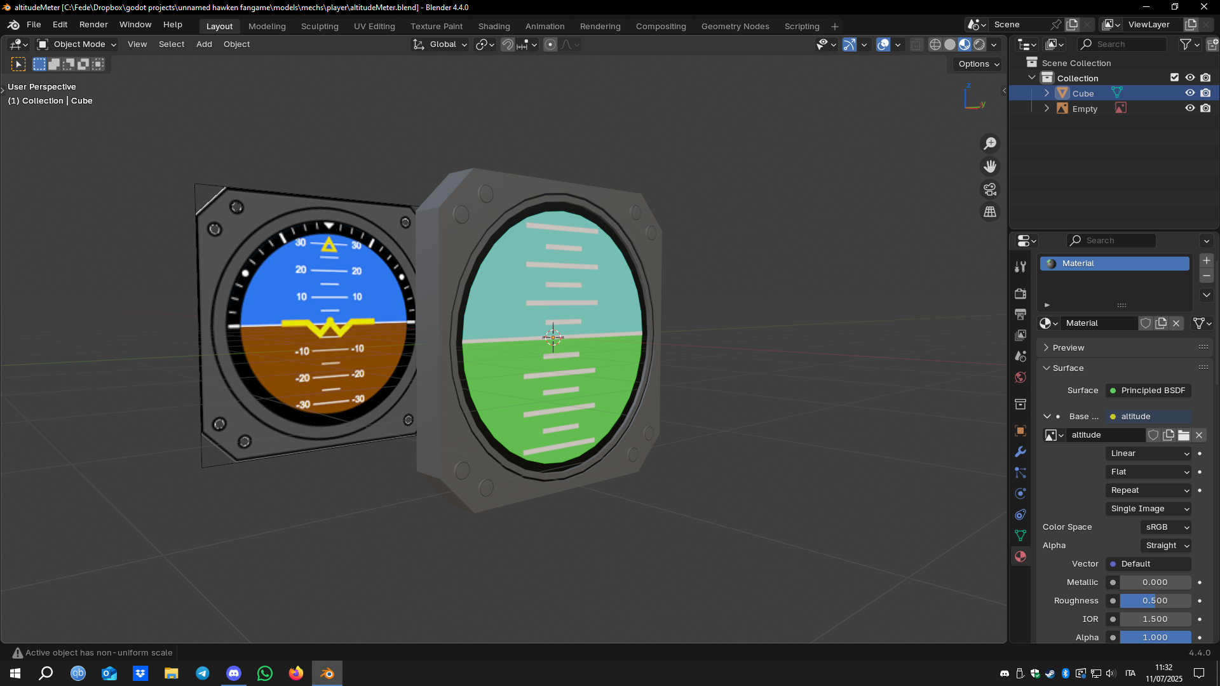Open the Tool properties tab
This screenshot has width=1220, height=686.
(x=1020, y=267)
